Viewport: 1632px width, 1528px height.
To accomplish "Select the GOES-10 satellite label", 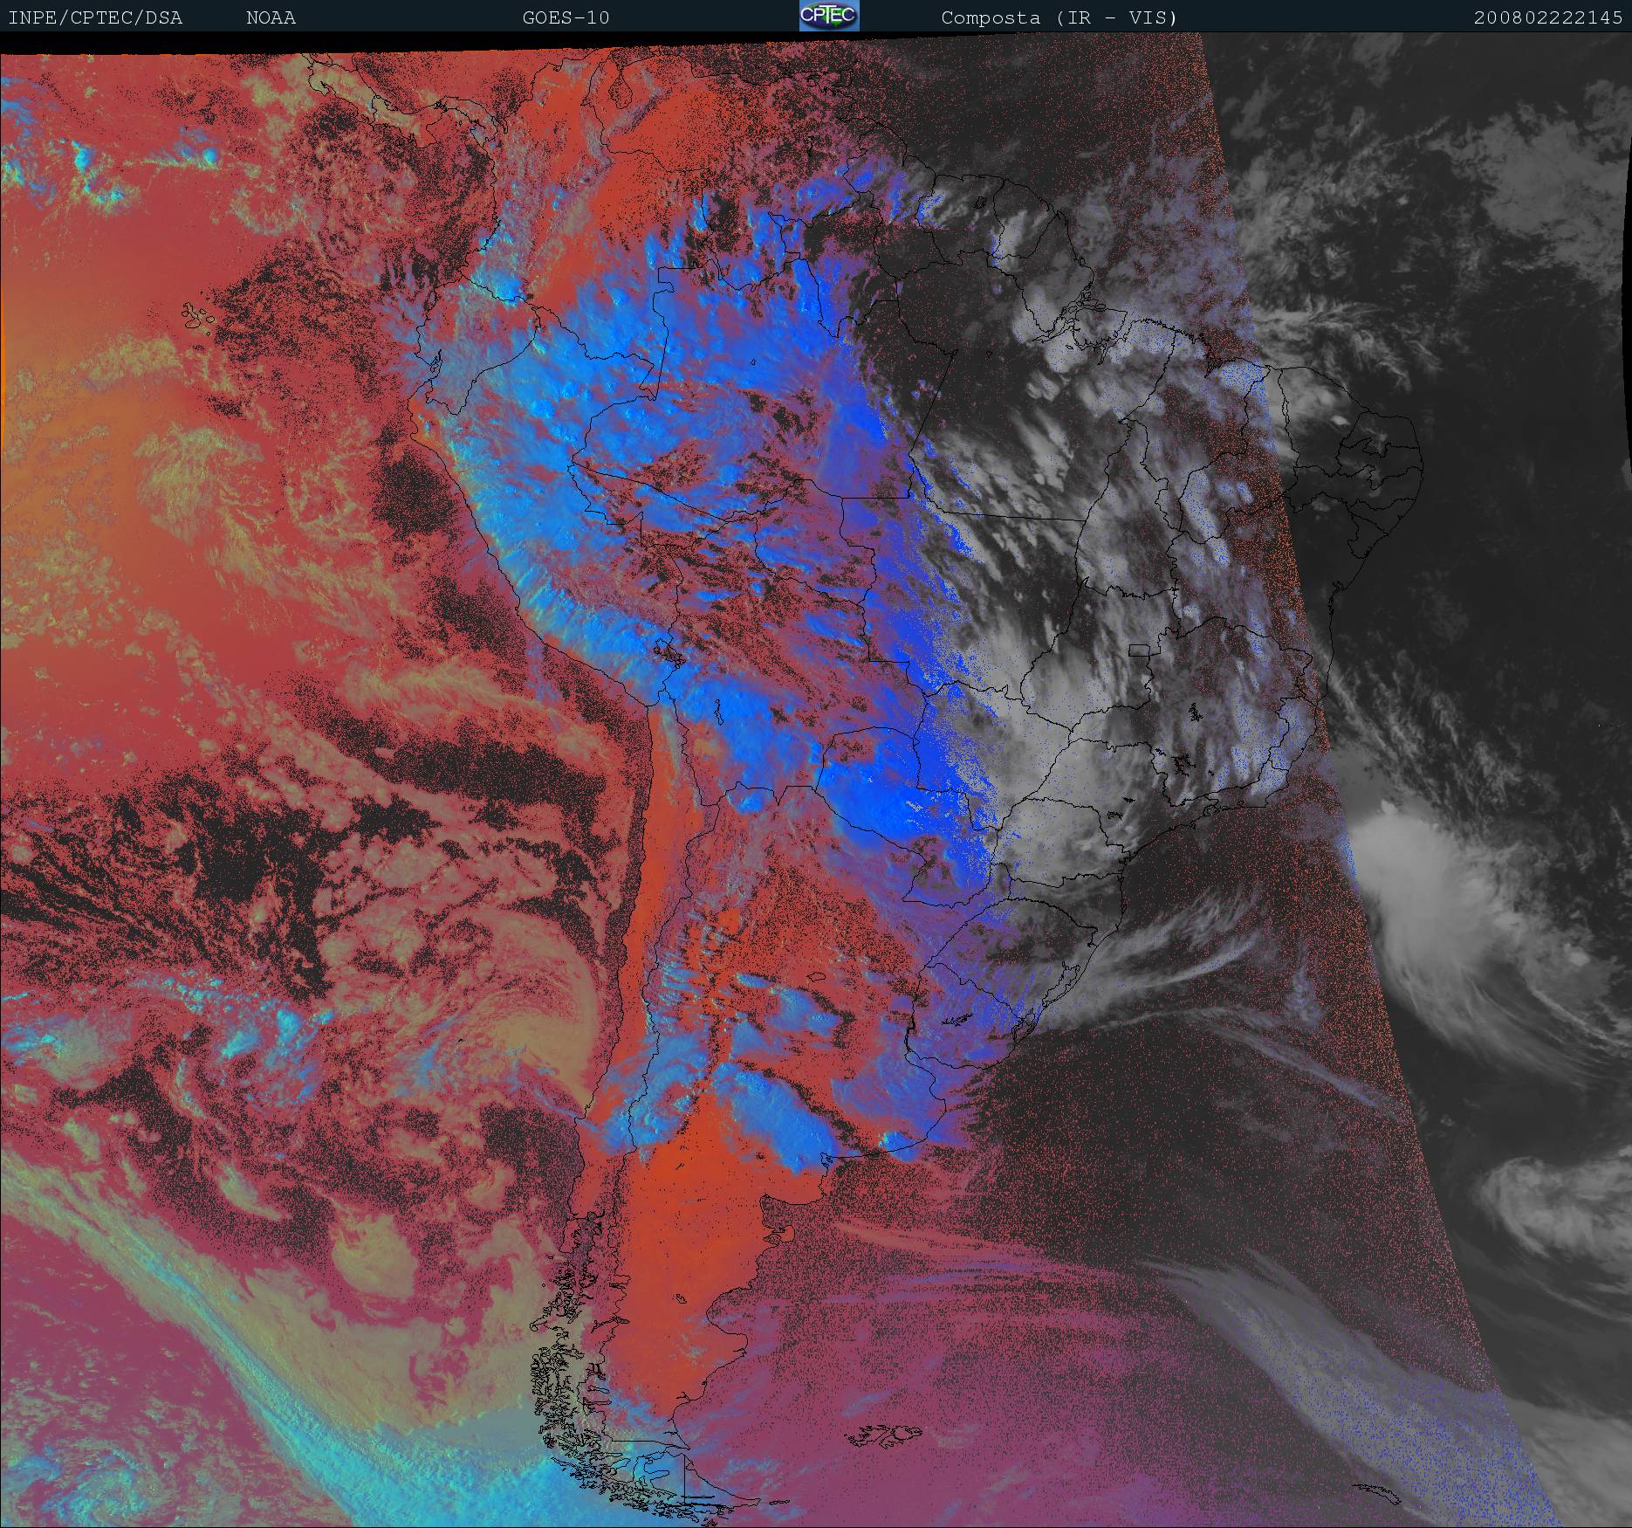I will (566, 17).
